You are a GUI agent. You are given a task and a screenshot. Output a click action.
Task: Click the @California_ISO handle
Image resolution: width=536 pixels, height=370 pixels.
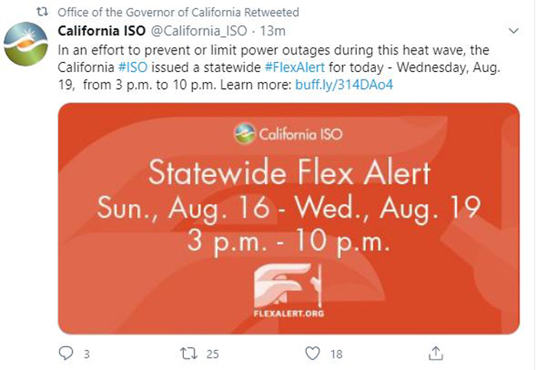pos(199,31)
